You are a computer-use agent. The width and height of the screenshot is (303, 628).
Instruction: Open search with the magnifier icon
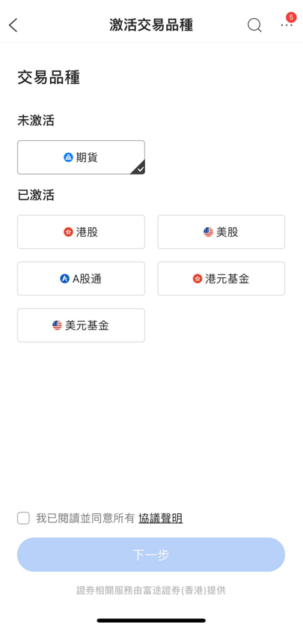(x=254, y=25)
